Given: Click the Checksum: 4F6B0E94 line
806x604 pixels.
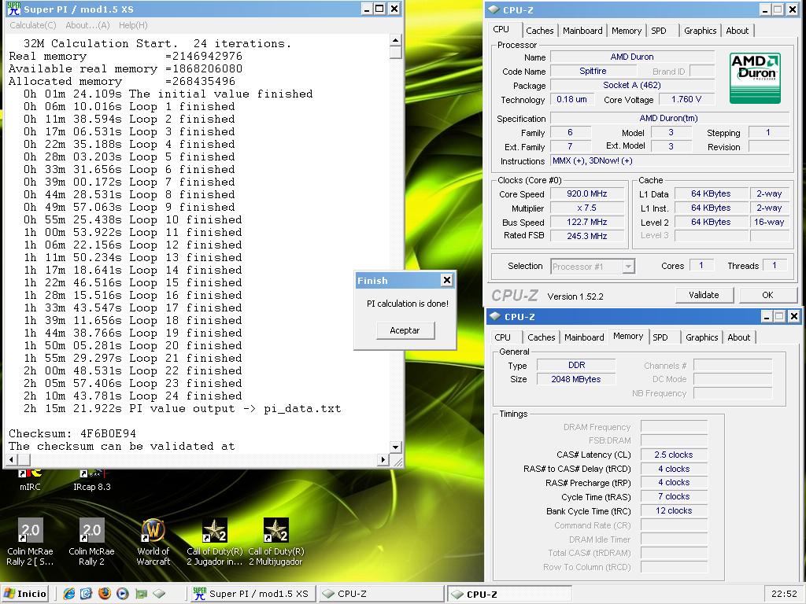Looking at the screenshot, I should pos(72,433).
